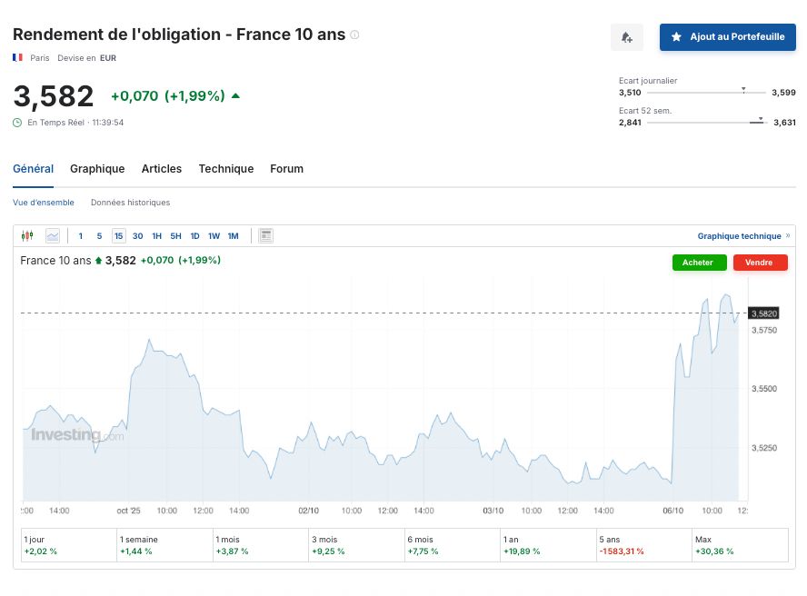Screen dimensions: 807x596
Task: Select the Max performance period
Action: click(740, 545)
